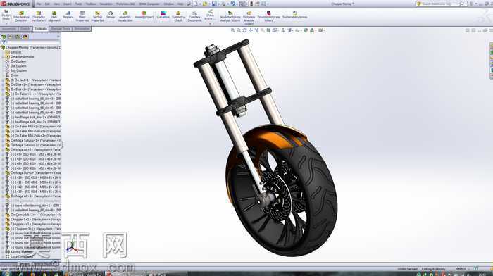Expand the Chopper-1<1> component node

point(3,220)
